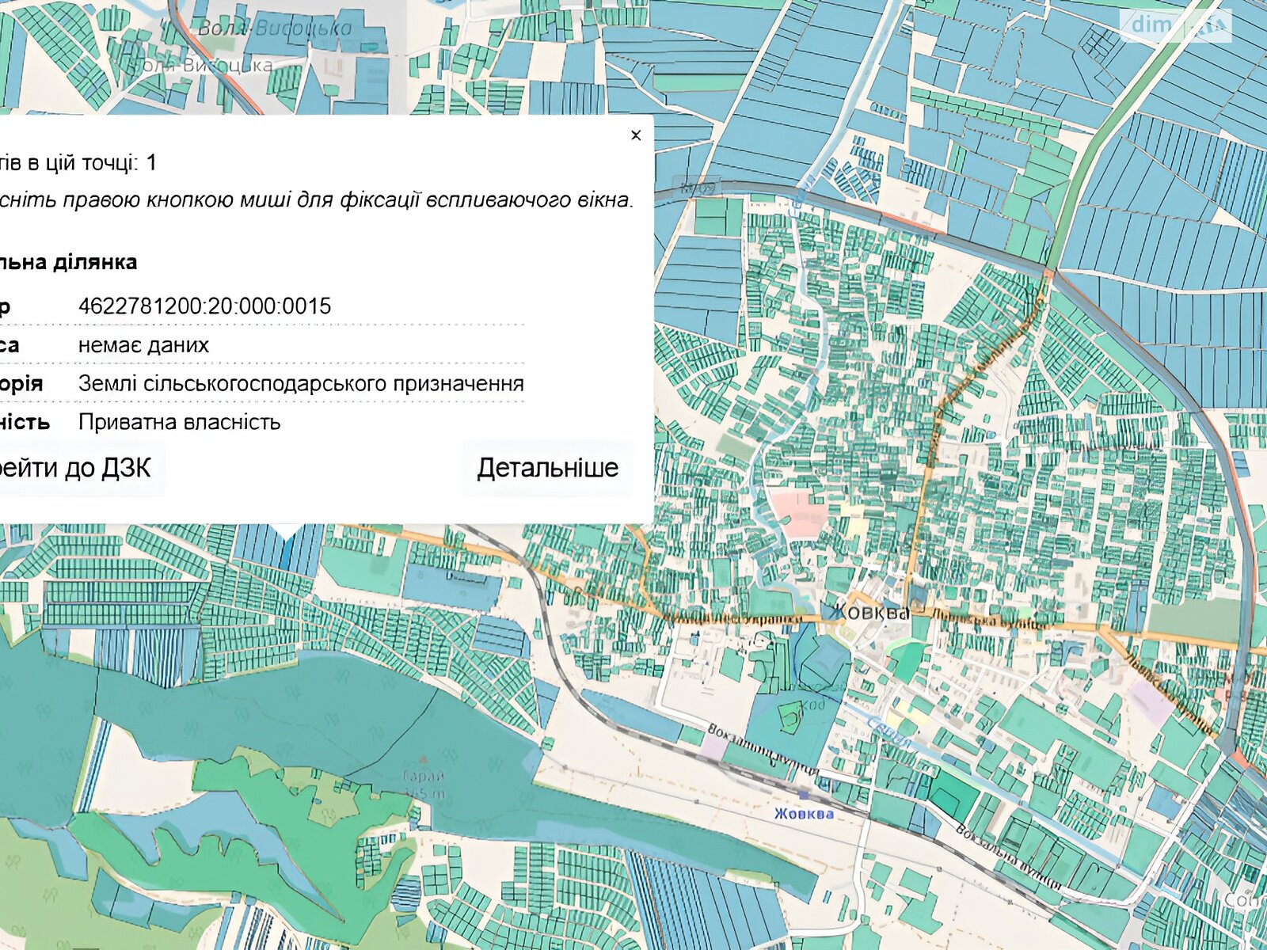Image resolution: width=1267 pixels, height=950 pixels.
Task: Click the dim.ria watermark logo
Action: (1174, 25)
